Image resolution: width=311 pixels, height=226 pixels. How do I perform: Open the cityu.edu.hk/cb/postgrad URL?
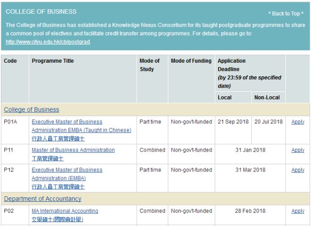tap(48, 42)
